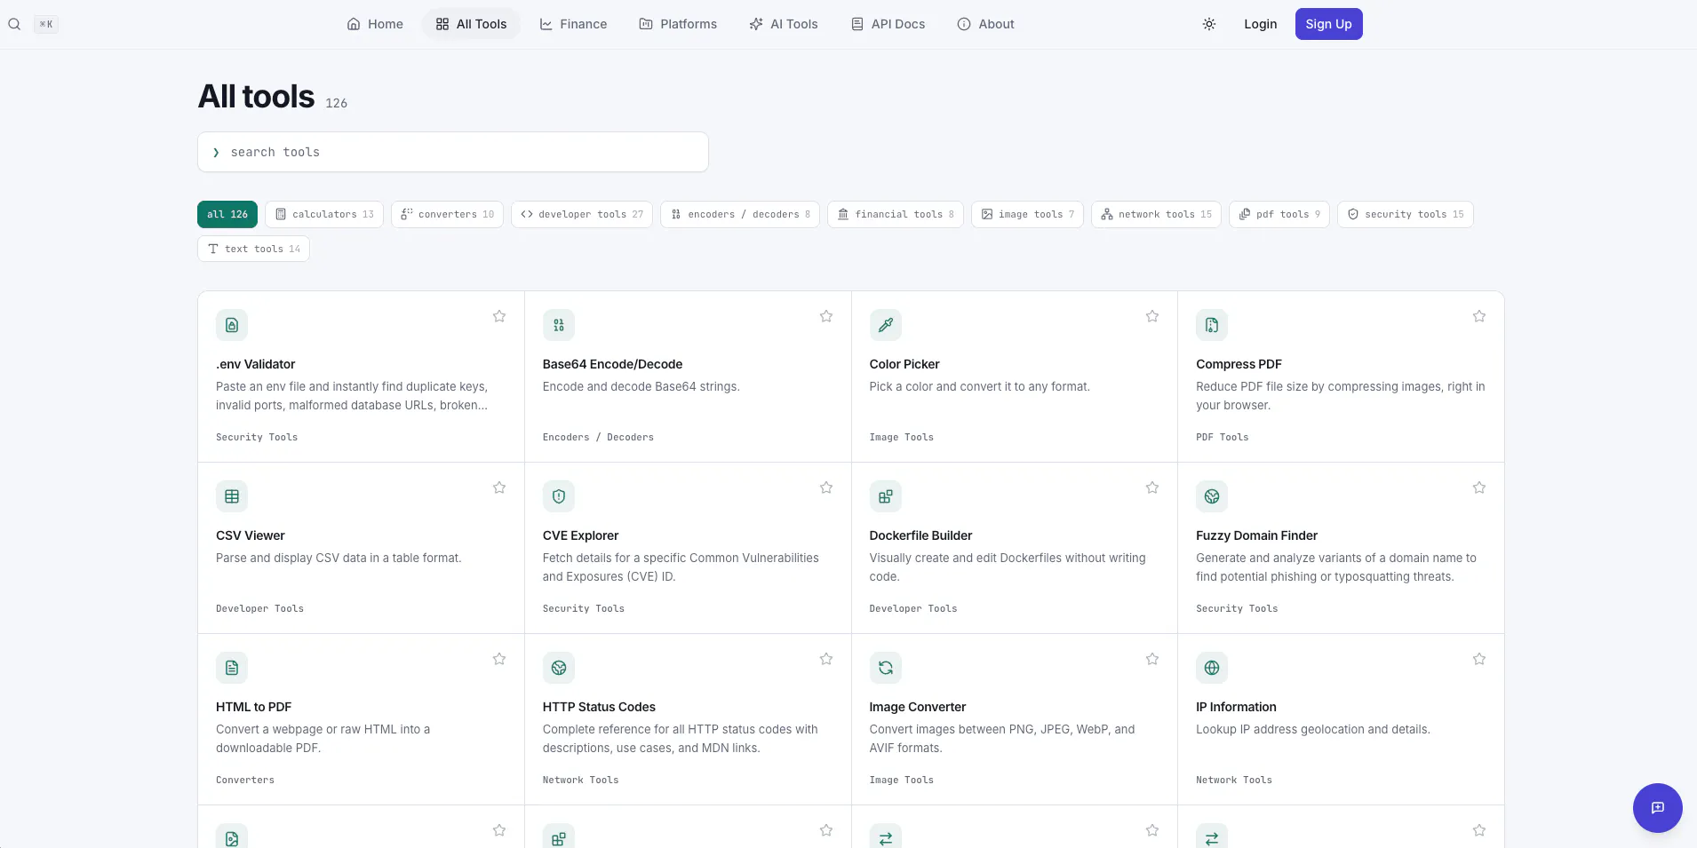Select the All Tools nav item
The height and width of the screenshot is (848, 1697).
click(471, 24)
